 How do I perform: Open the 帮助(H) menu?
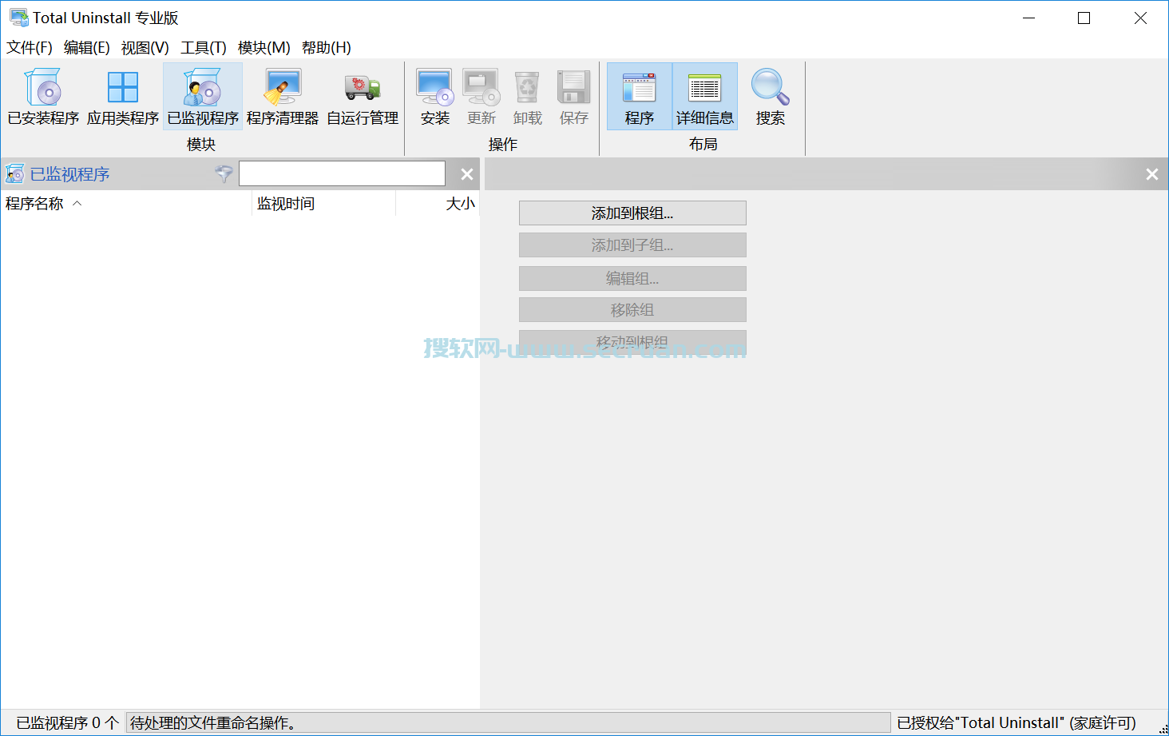pyautogui.click(x=327, y=48)
